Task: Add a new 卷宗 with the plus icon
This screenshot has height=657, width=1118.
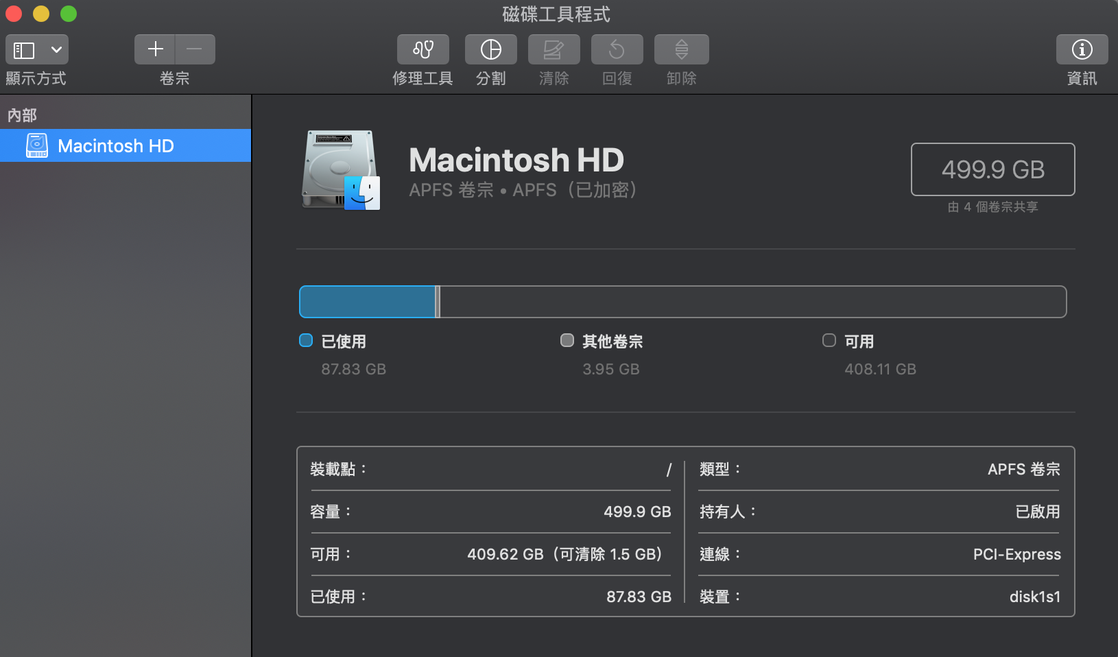Action: click(x=155, y=49)
